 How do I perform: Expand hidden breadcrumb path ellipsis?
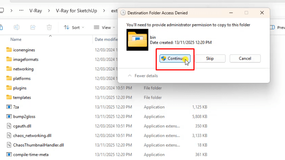point(22,11)
